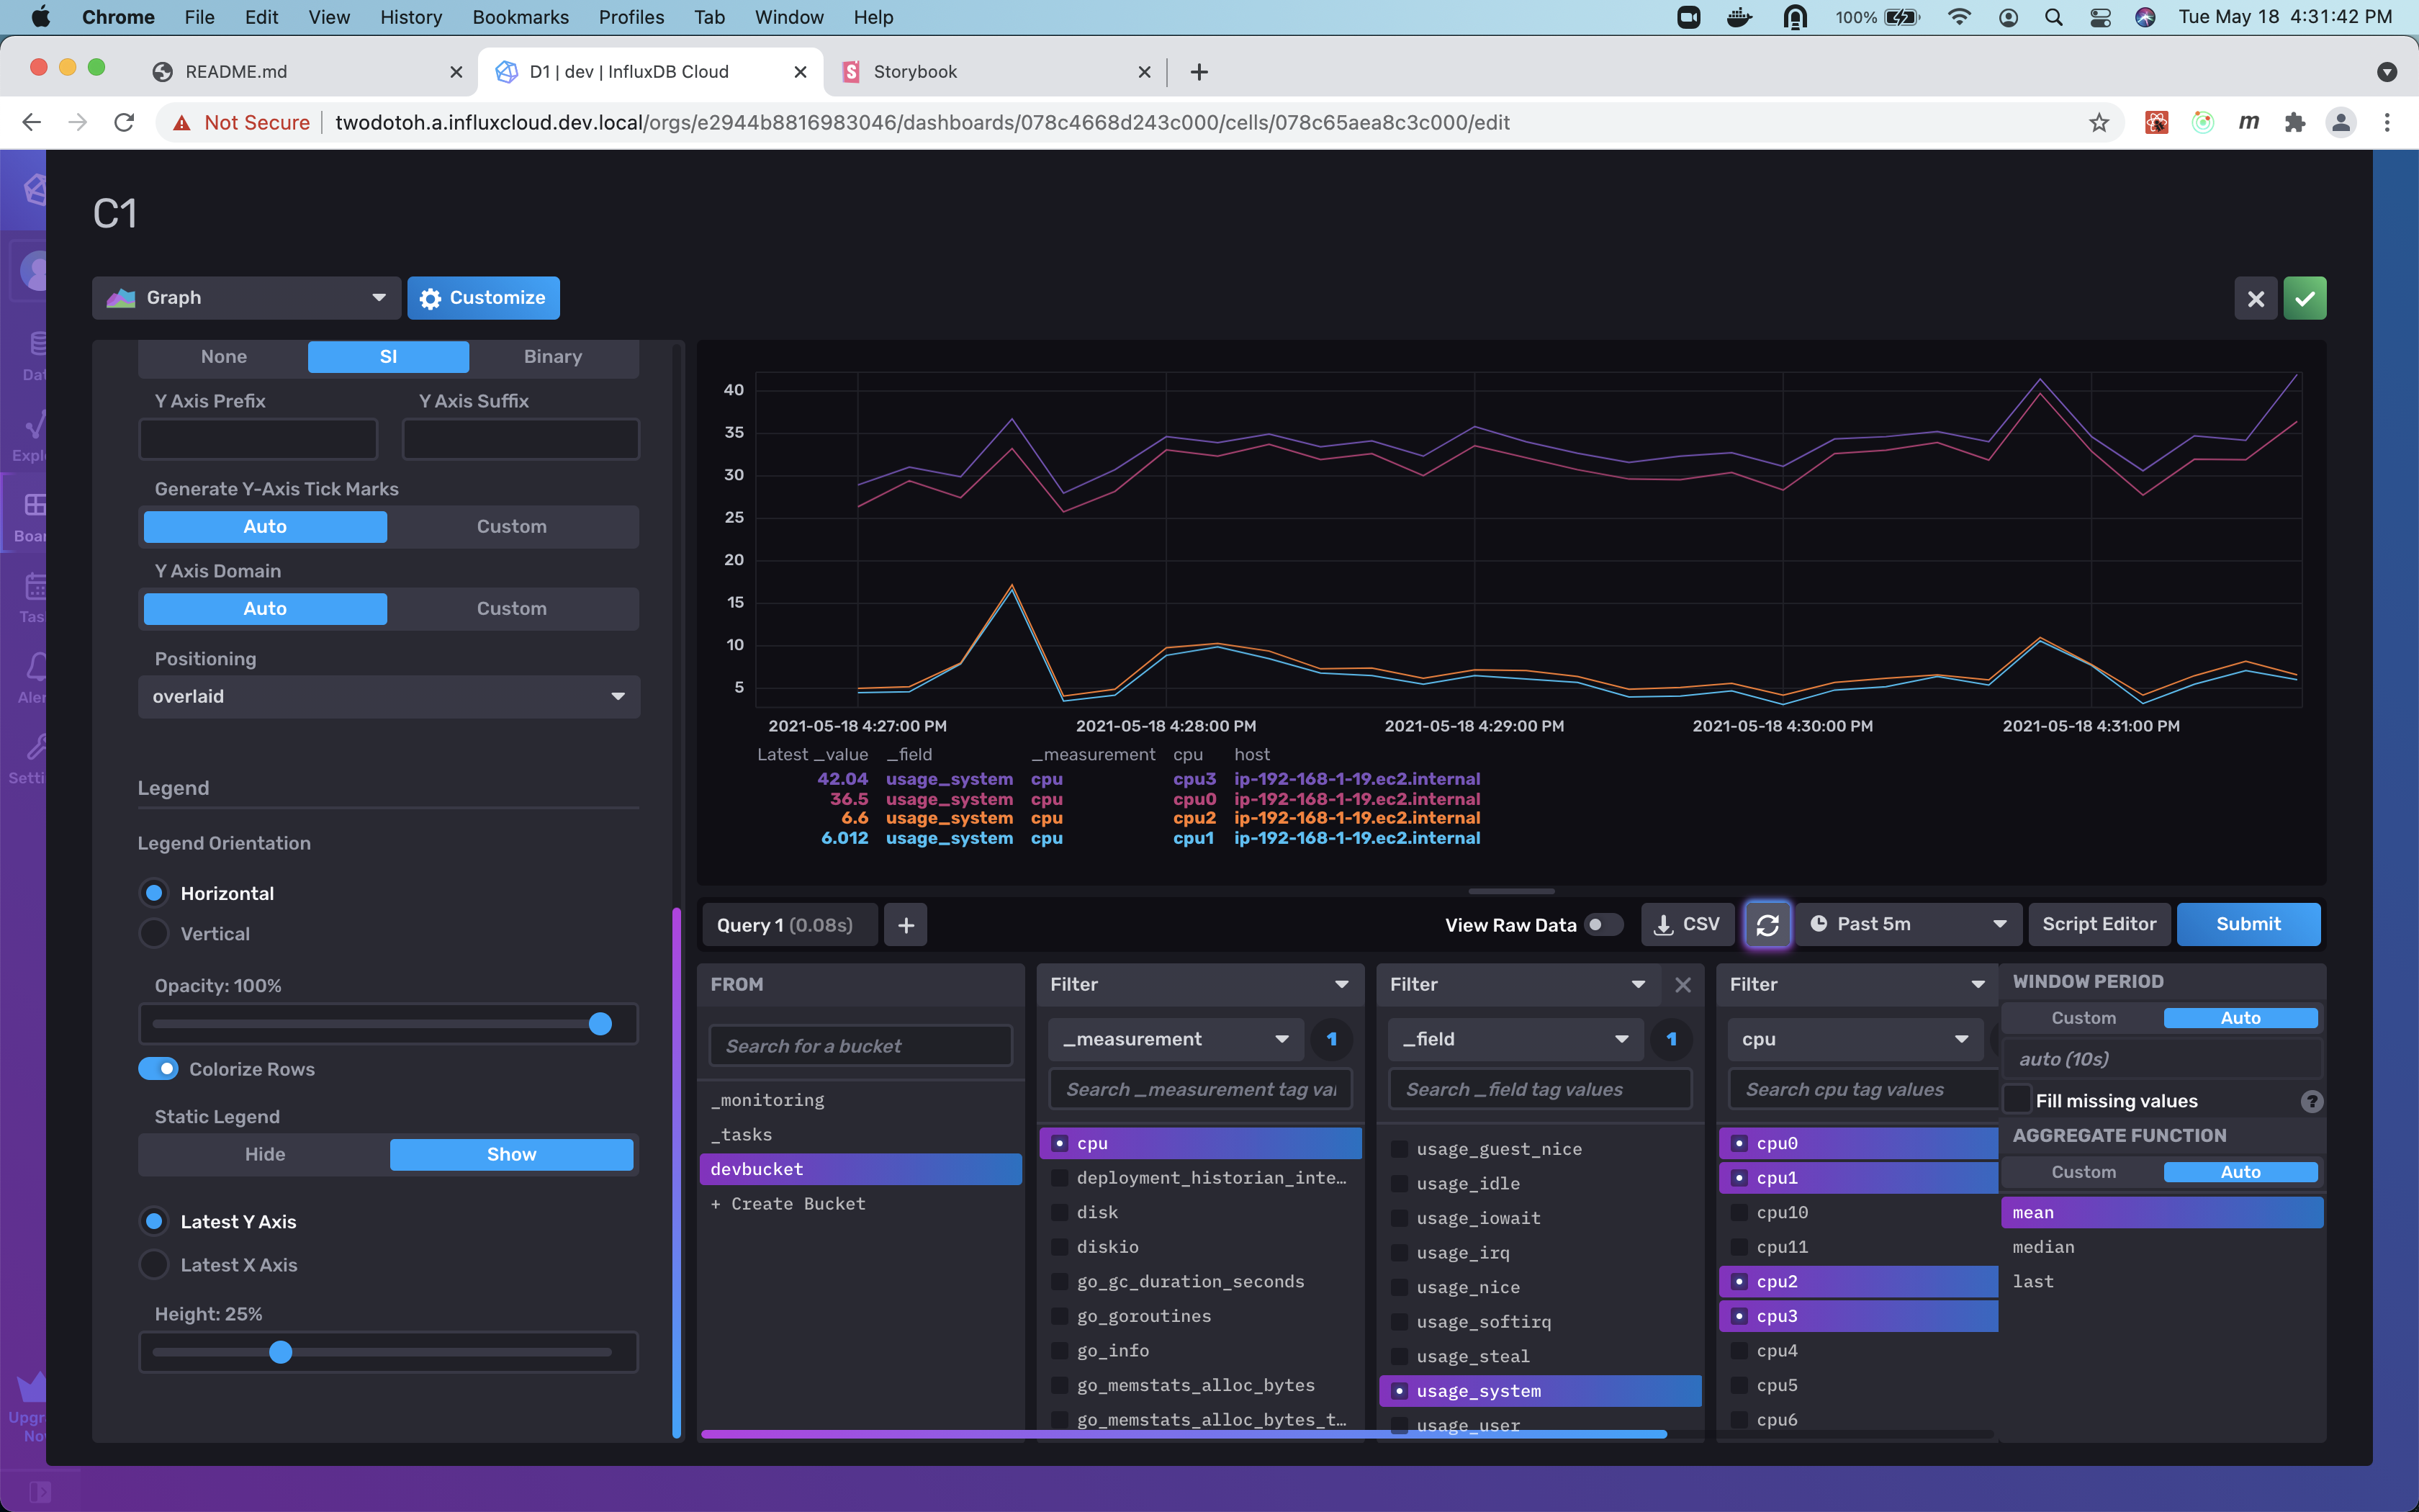Open the Script Editor

point(2098,924)
